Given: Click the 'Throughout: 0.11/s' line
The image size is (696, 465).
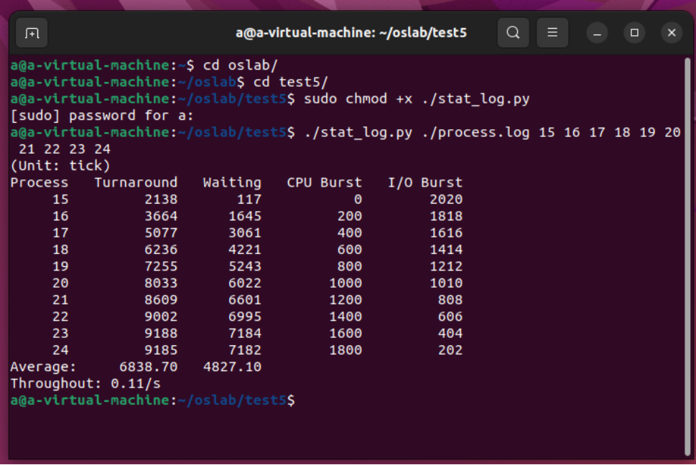Looking at the screenshot, I should point(85,384).
